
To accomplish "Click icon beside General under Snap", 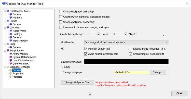I will pos(11,47).
